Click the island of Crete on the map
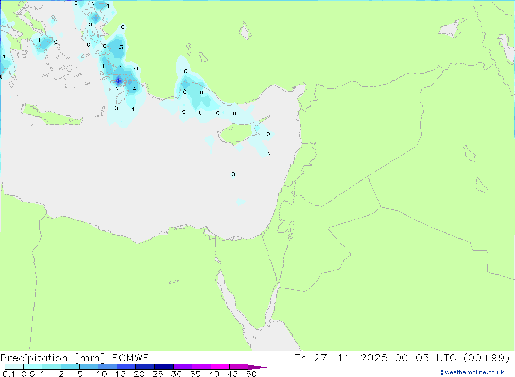515x377 pixels. tap(52, 115)
